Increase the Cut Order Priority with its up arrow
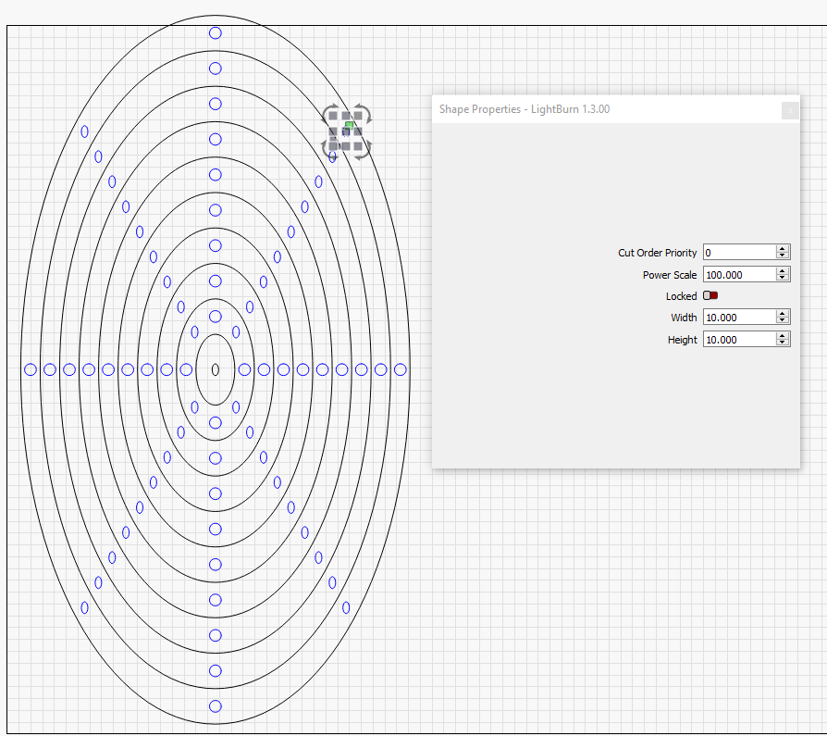The height and width of the screenshot is (736, 827). (783, 249)
